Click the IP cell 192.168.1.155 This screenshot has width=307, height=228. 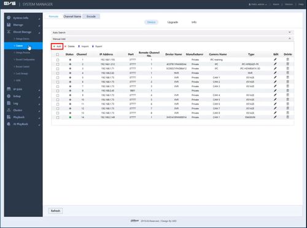pos(107,60)
